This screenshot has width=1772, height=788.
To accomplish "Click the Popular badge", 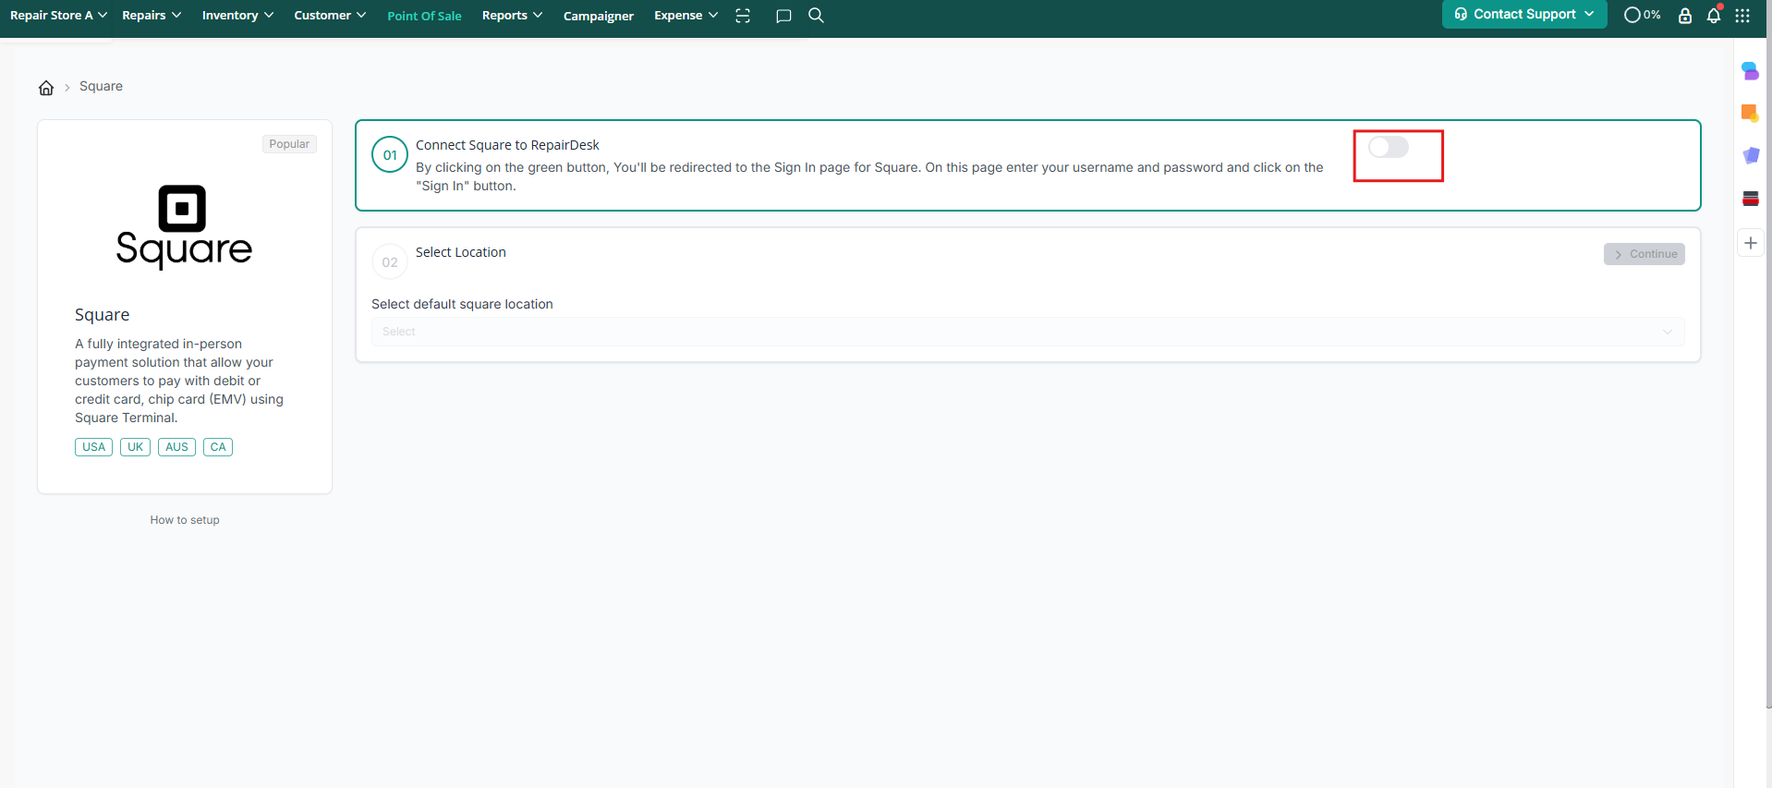I will pyautogui.click(x=289, y=144).
